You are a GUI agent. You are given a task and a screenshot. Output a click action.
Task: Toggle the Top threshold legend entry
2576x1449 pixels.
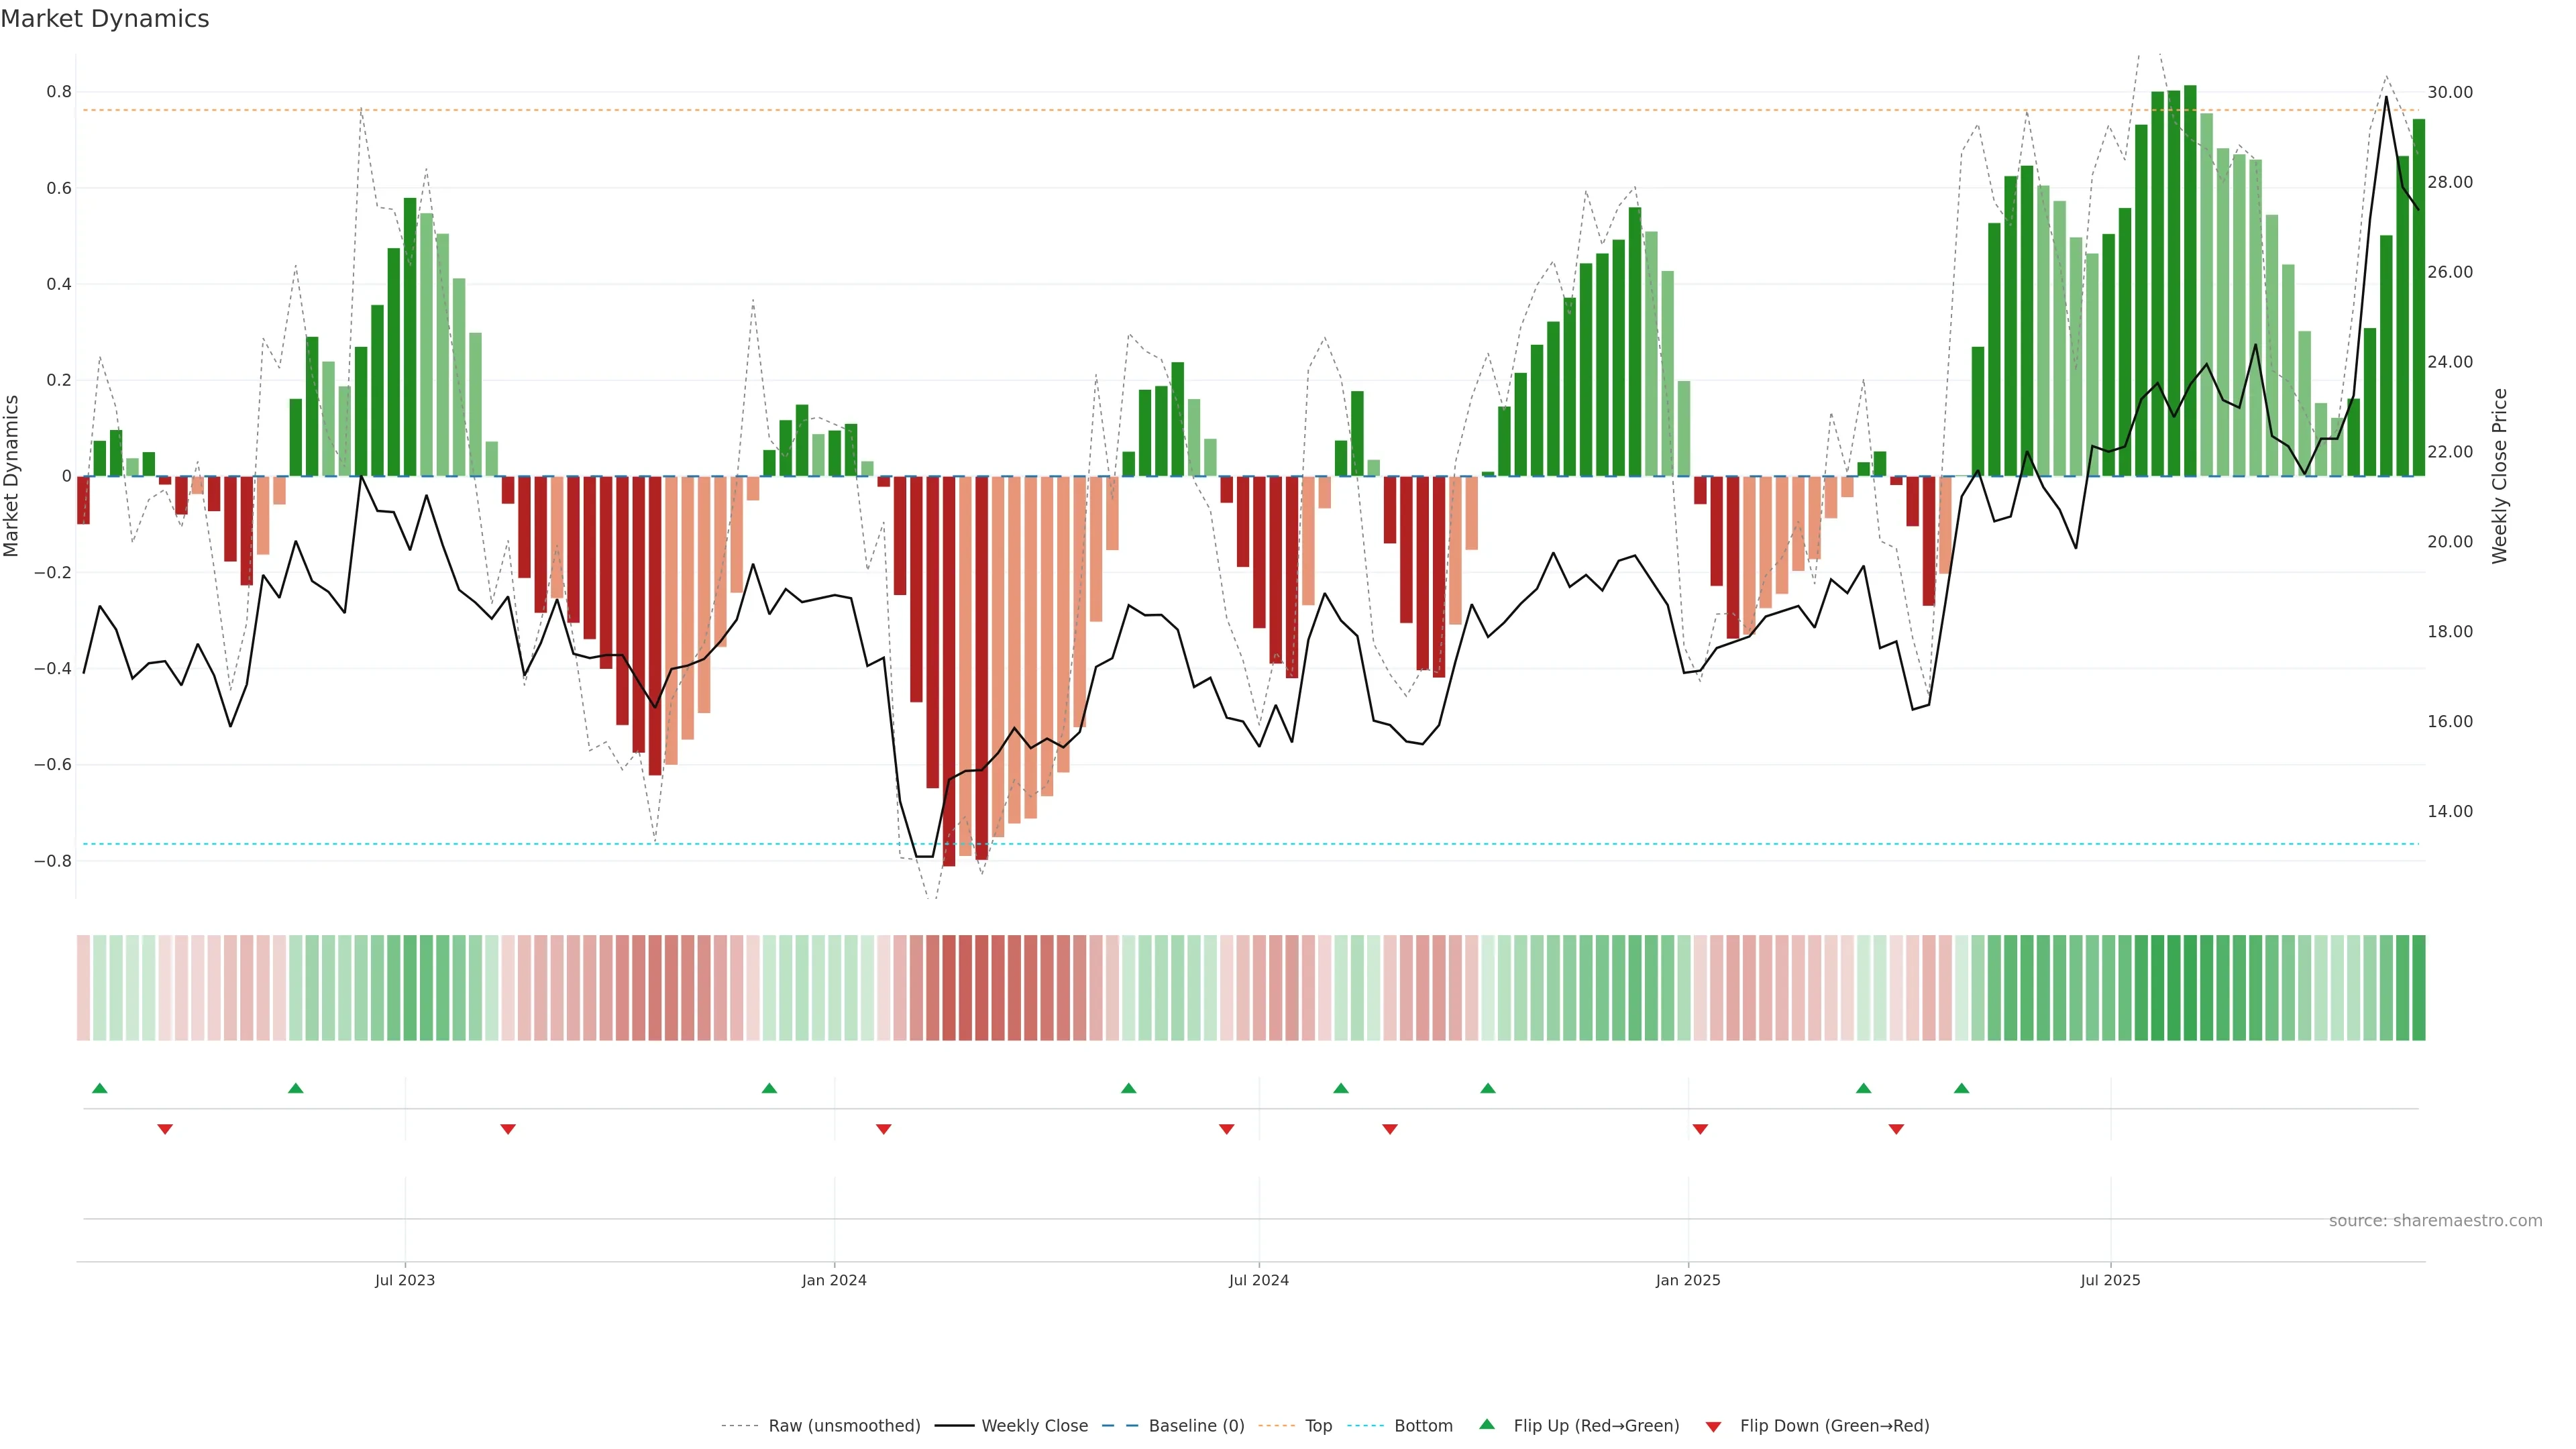pos(1318,1426)
